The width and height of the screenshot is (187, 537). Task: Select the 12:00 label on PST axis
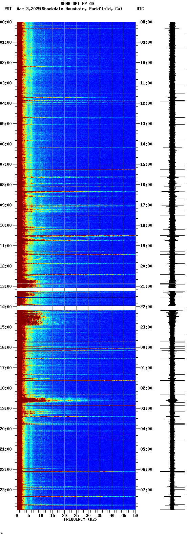point(6,266)
